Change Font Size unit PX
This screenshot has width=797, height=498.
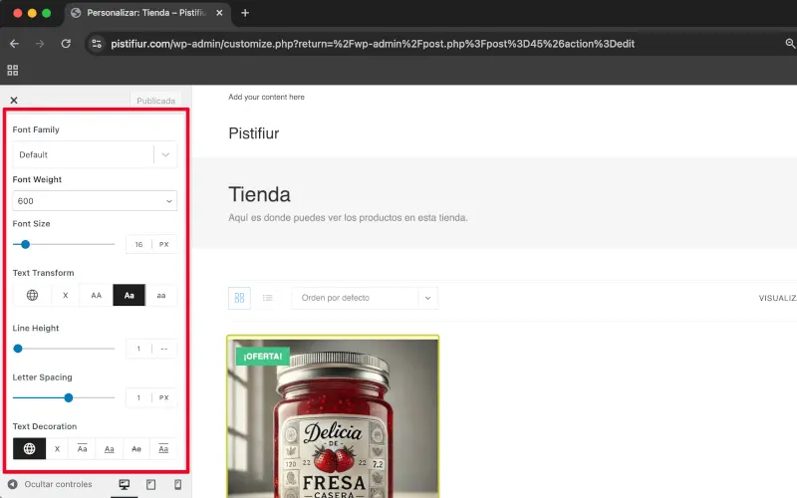(x=163, y=244)
